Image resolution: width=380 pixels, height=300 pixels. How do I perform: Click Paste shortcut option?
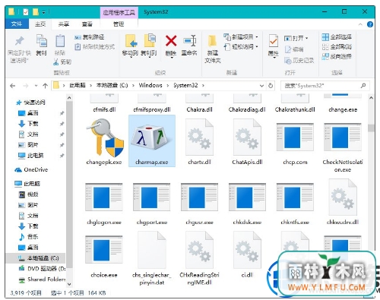point(95,47)
